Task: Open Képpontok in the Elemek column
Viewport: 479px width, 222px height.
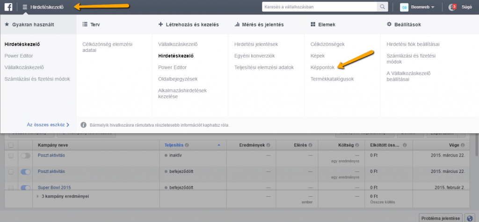Action: point(323,67)
